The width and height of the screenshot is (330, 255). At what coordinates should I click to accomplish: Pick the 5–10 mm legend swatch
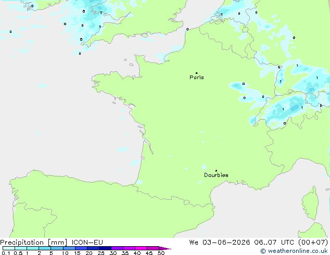(x=57, y=248)
